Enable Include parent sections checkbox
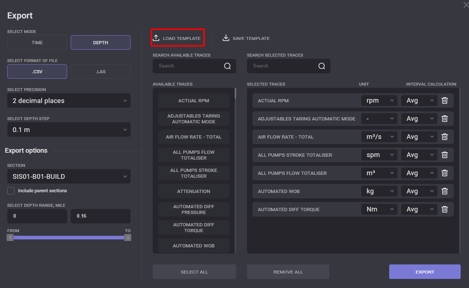Viewport: 469px width, 288px height. (x=11, y=191)
